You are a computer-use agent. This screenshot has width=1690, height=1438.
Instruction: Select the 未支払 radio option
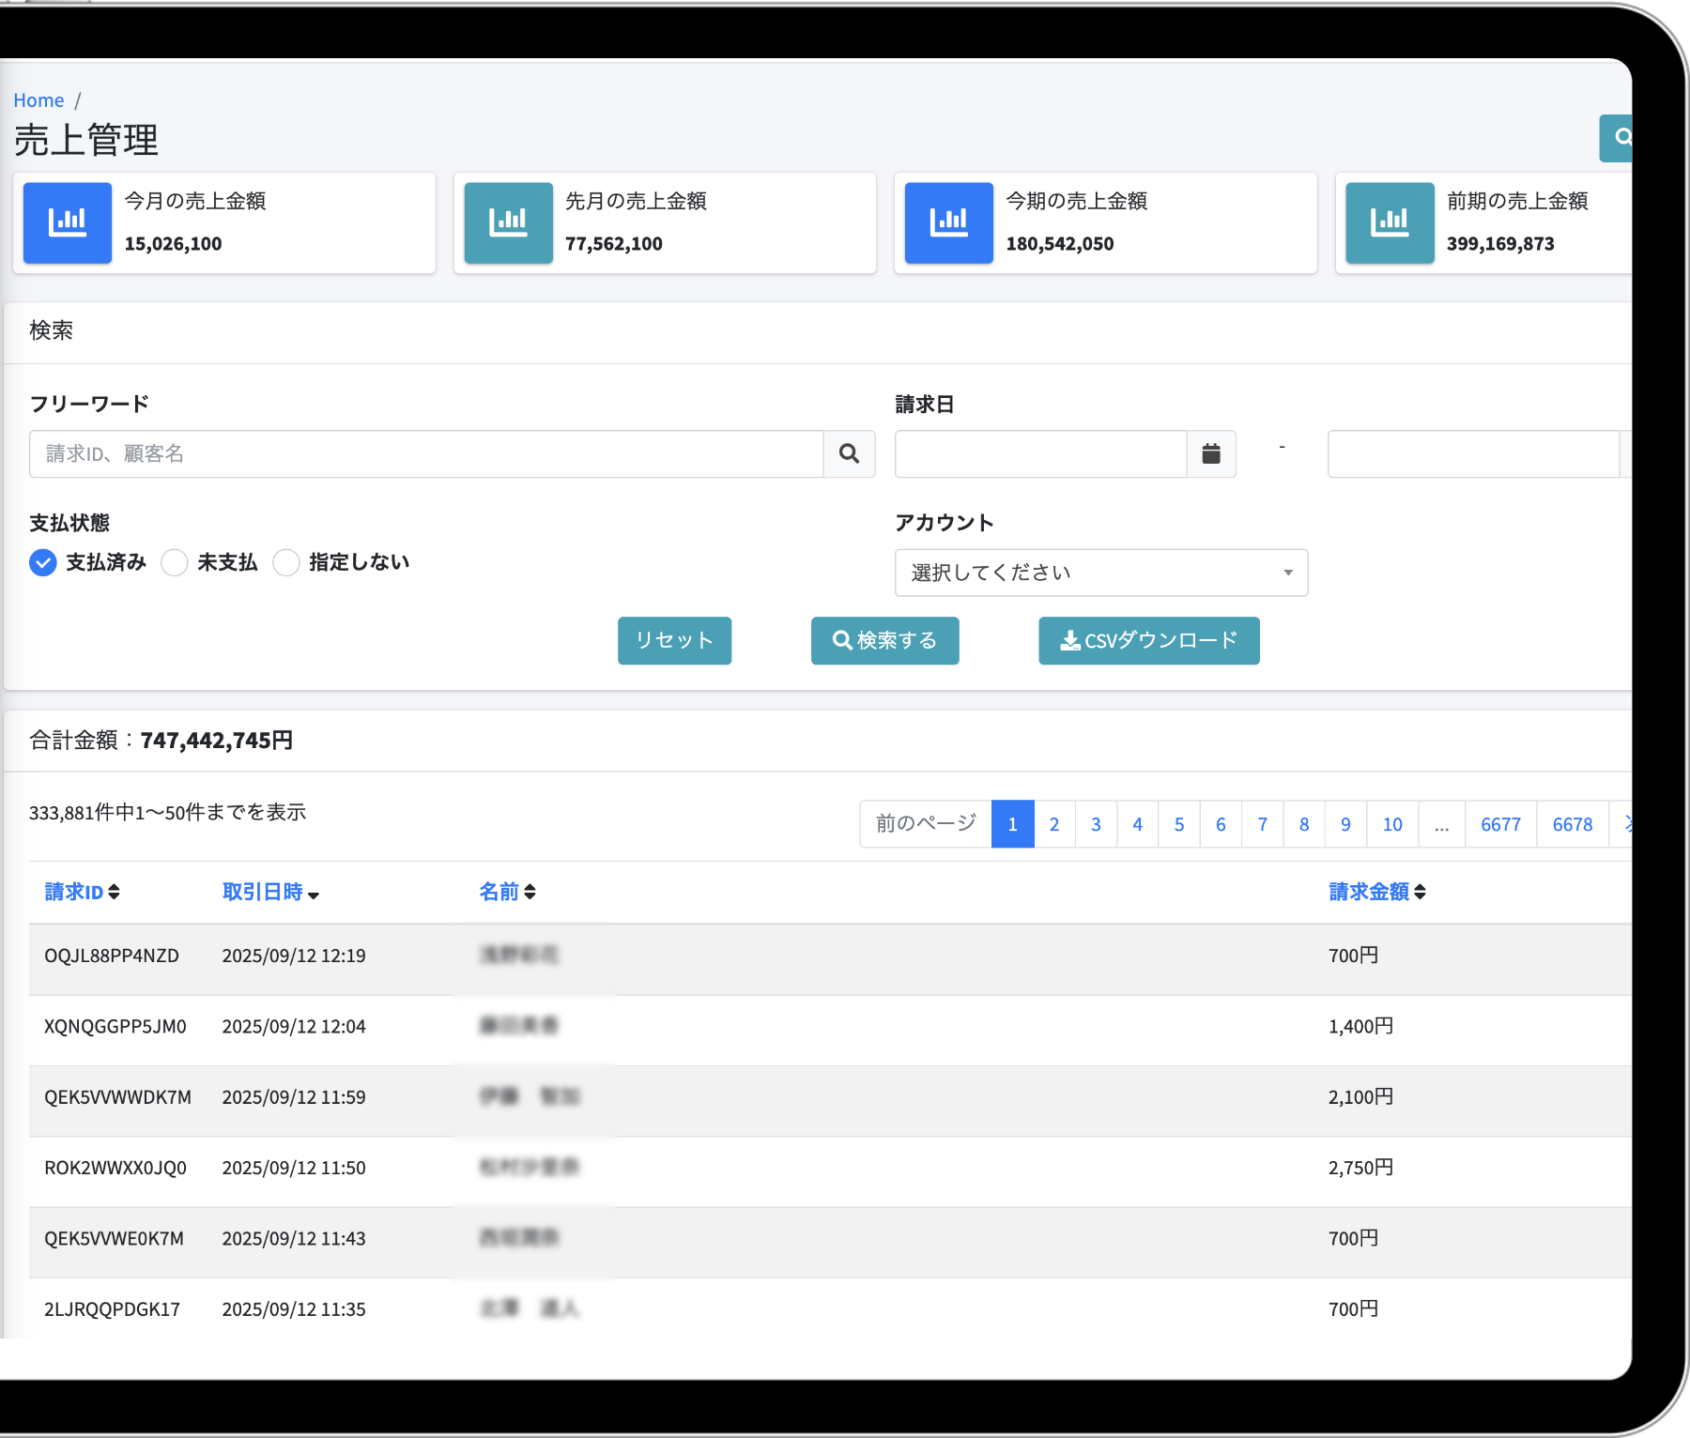coord(175,562)
